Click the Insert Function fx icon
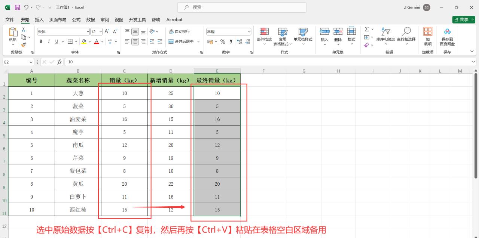479x238 pixels. (60, 62)
